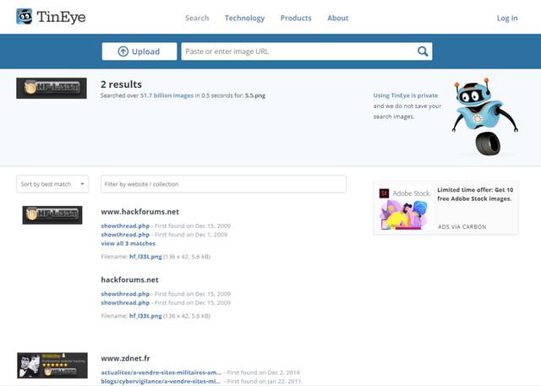Focus the Paste or enter image URL field
The width and height of the screenshot is (541, 386).
pos(298,52)
